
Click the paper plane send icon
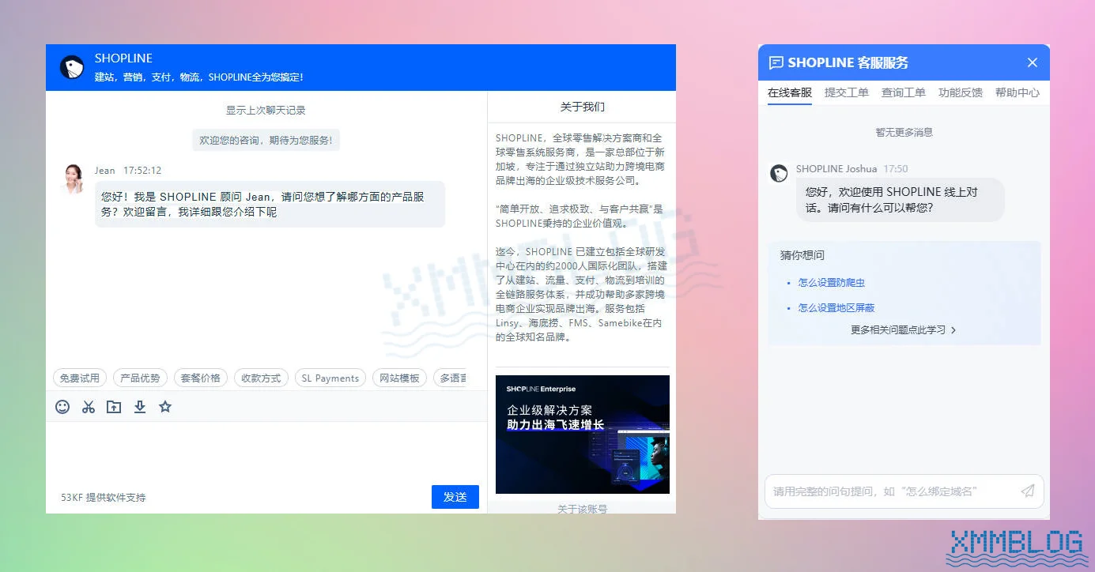[1028, 491]
